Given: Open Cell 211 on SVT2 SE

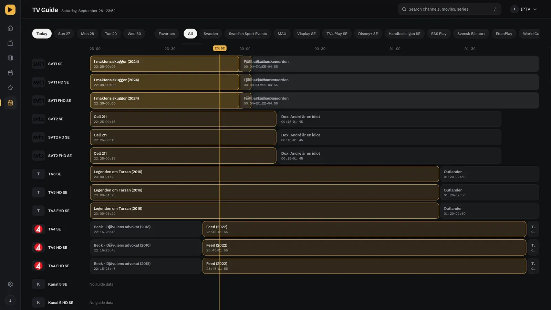Looking at the screenshot, I should [x=183, y=119].
